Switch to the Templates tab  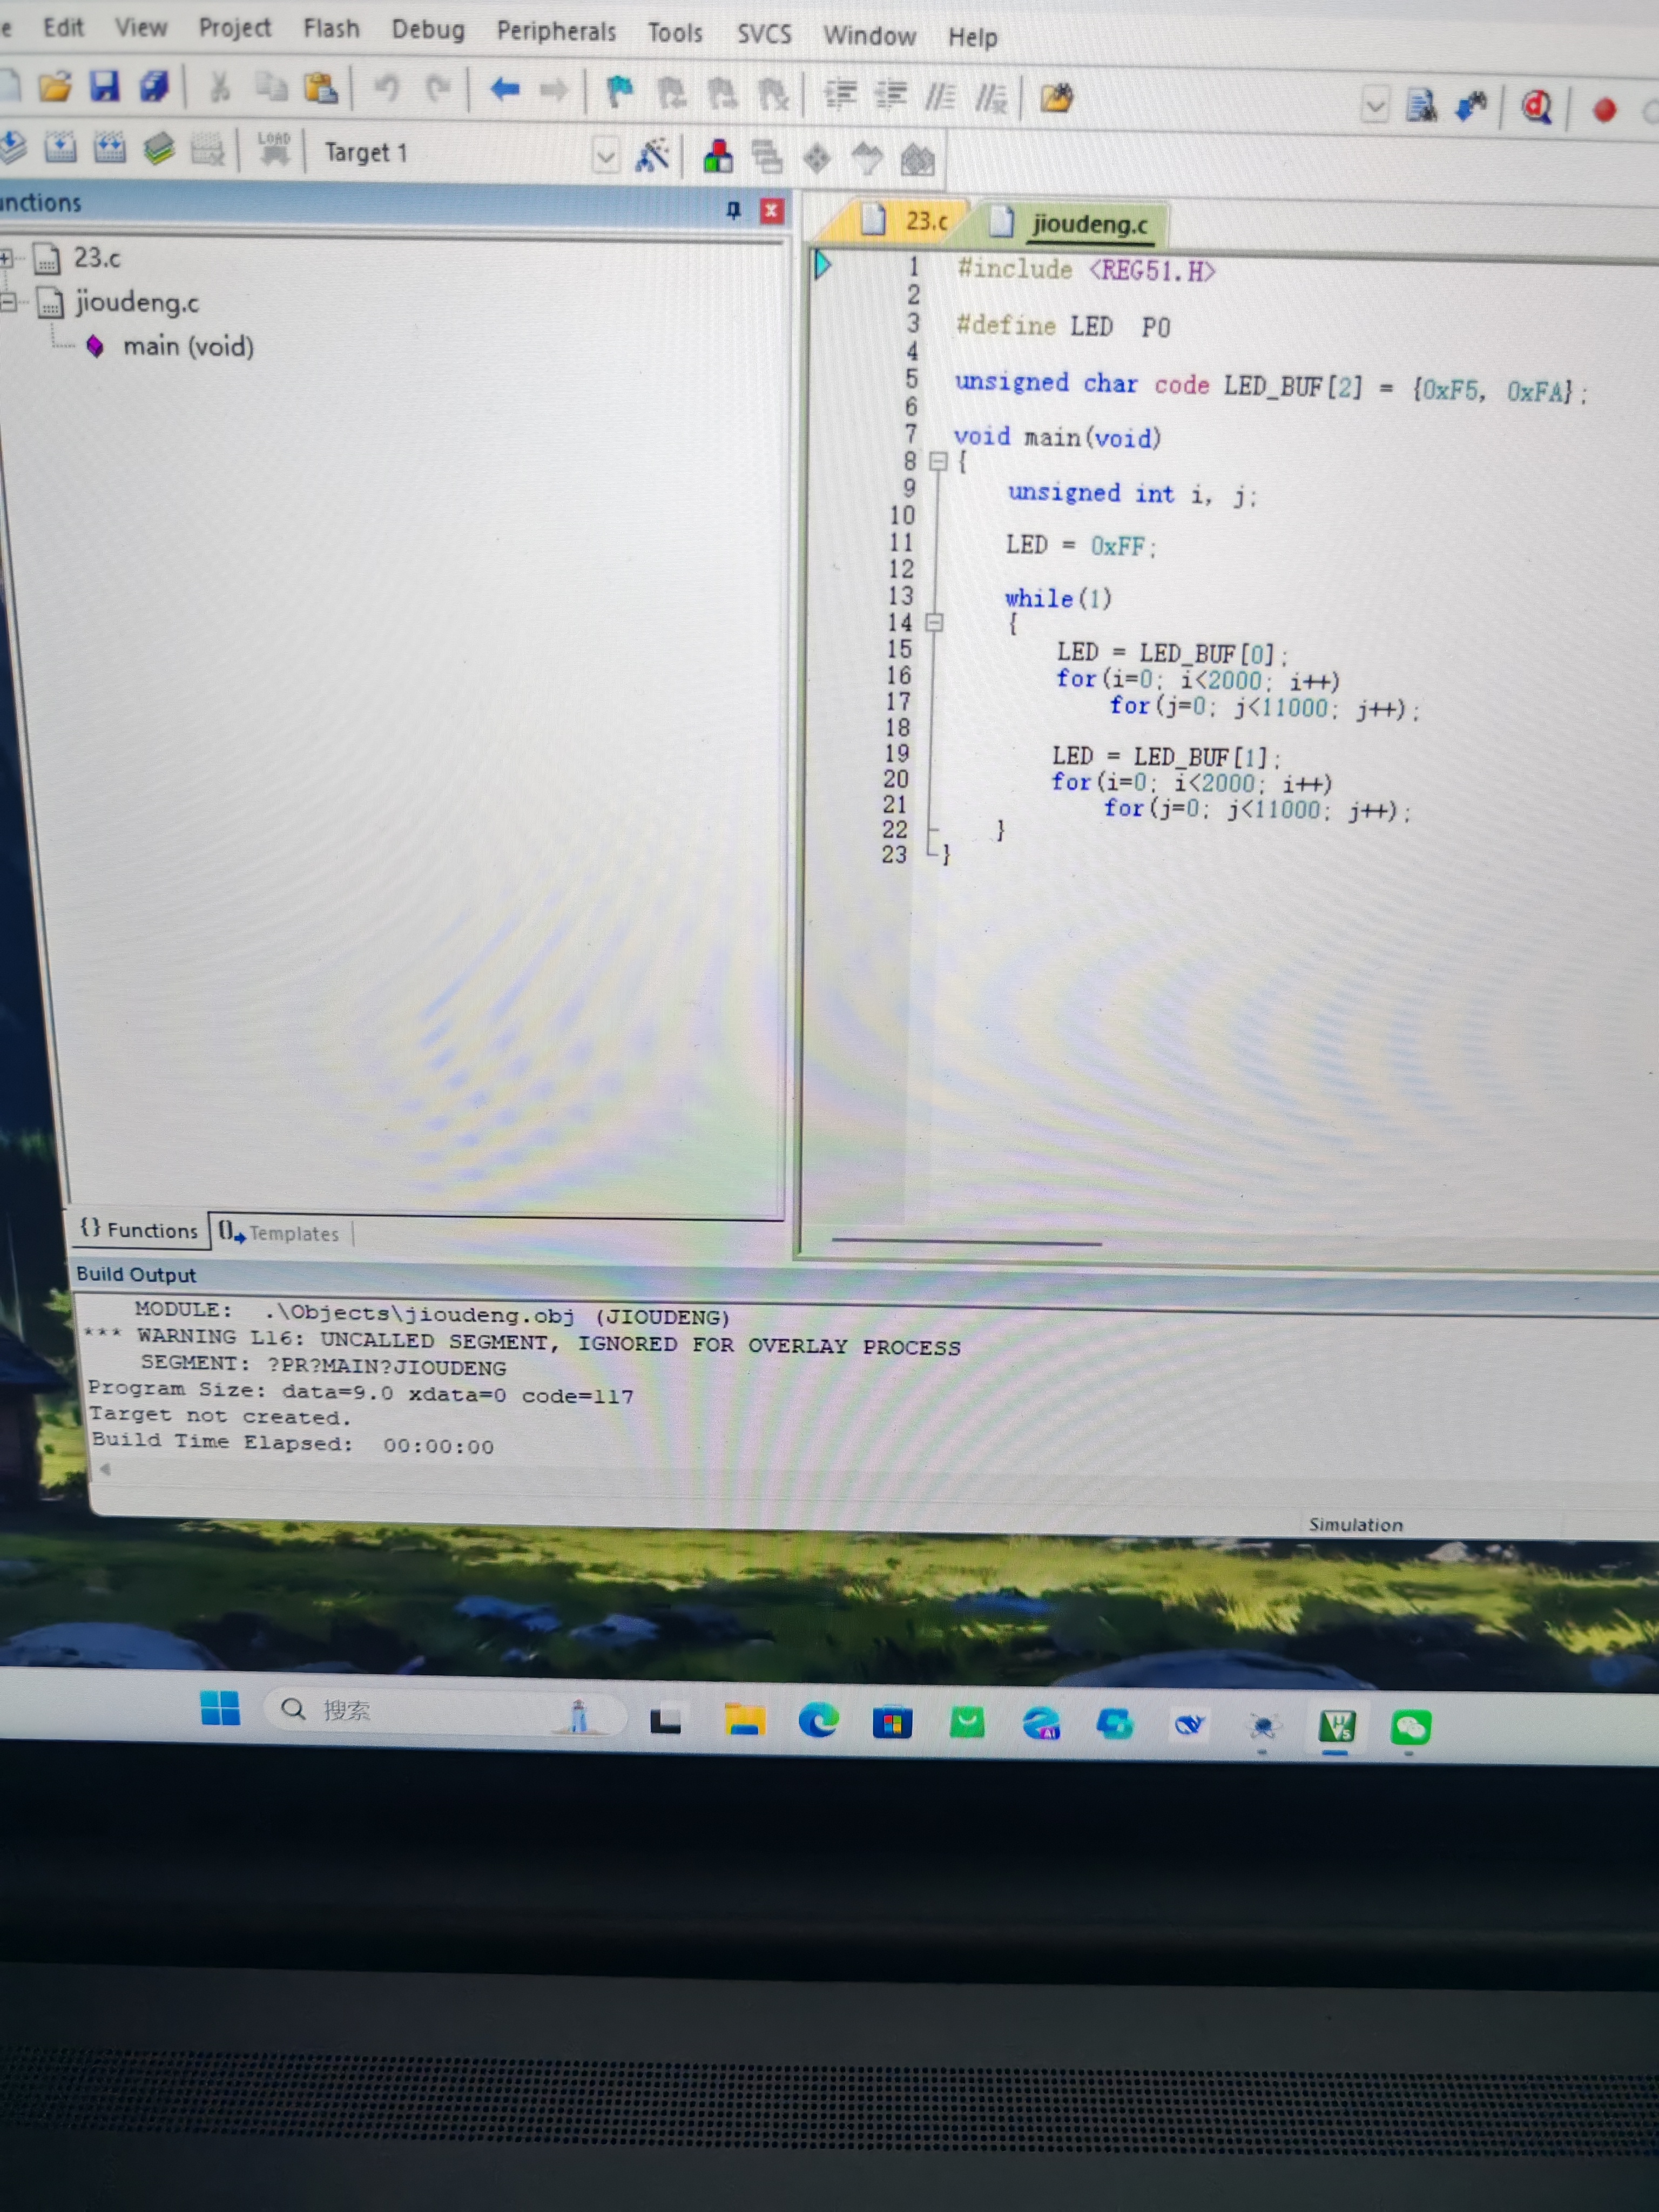pyautogui.click(x=281, y=1233)
